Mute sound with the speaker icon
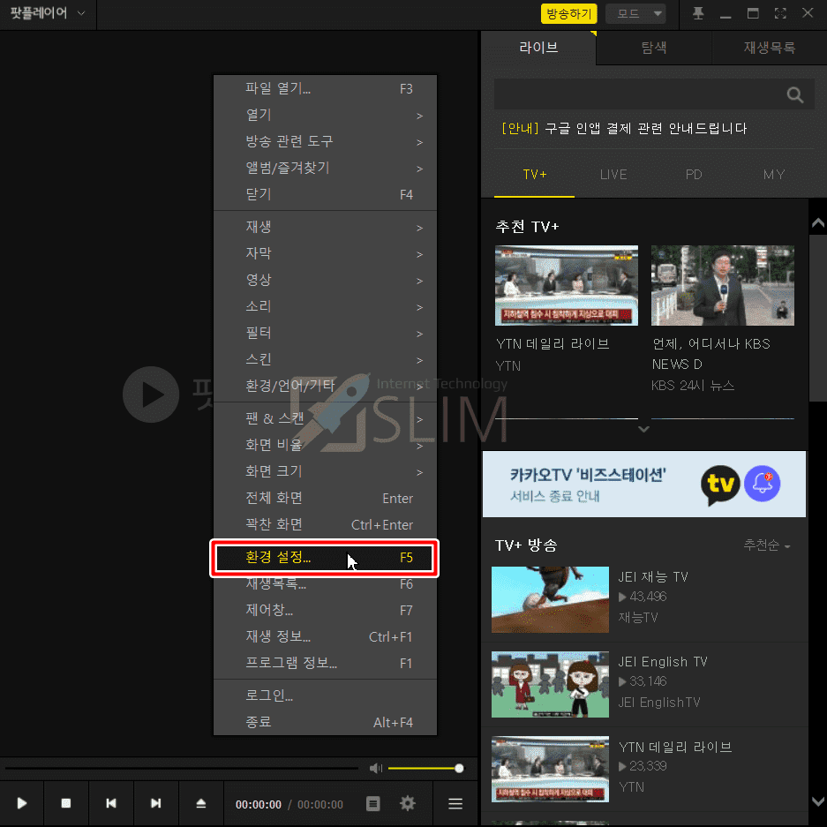This screenshot has height=827, width=827. click(x=375, y=768)
